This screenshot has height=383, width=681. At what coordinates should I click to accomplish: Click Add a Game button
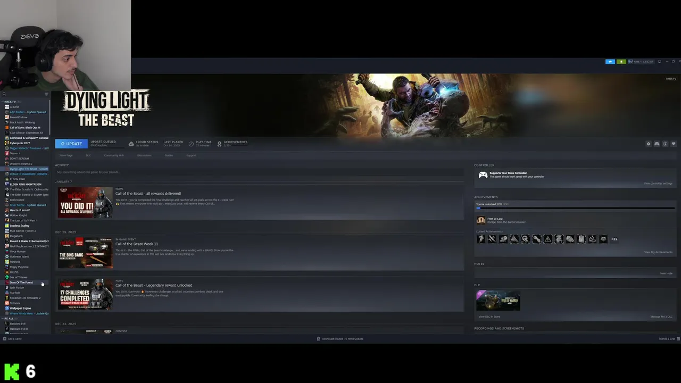(x=13, y=339)
